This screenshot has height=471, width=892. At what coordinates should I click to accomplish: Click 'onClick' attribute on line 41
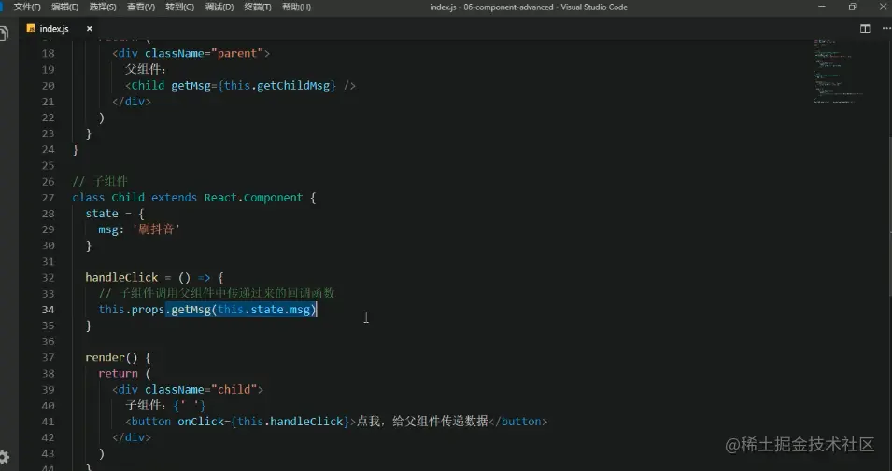click(201, 421)
